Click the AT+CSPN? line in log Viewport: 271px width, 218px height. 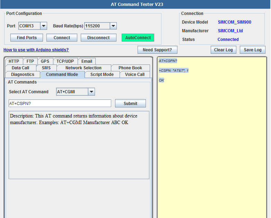coord(168,61)
